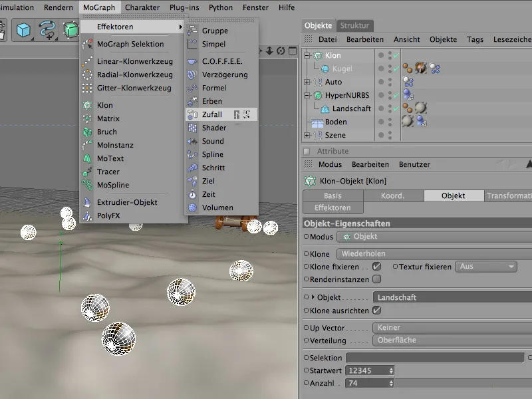Viewport: 532px width, 399px height.
Task: Expand the Auto tree node
Action: tap(307, 82)
